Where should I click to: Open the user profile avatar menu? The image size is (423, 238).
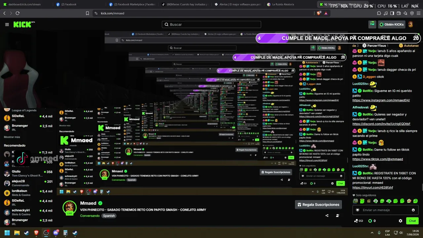pos(410,24)
